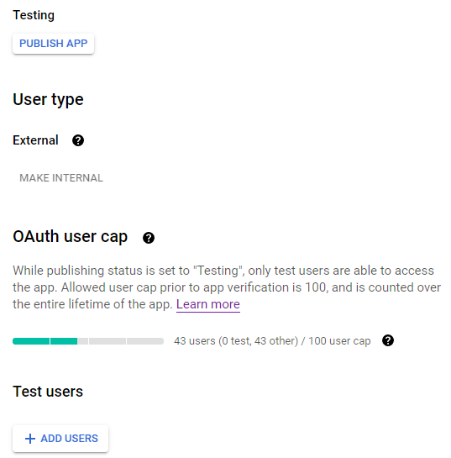This screenshot has height=458, width=451.
Task: Click first green segment of user cap bar
Action: (x=31, y=341)
